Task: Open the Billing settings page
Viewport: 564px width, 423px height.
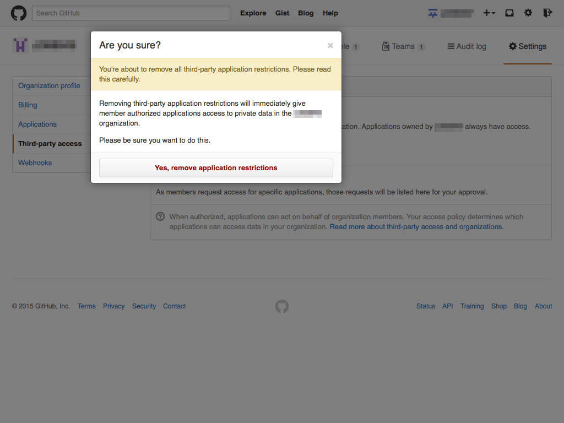Action: click(28, 105)
